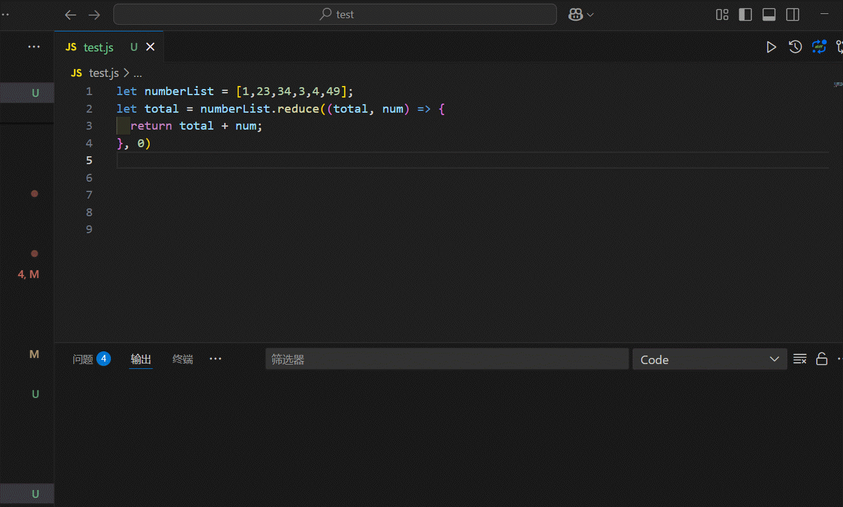Click the 'reduce' method call text
The width and height of the screenshot is (843, 507).
pos(298,109)
